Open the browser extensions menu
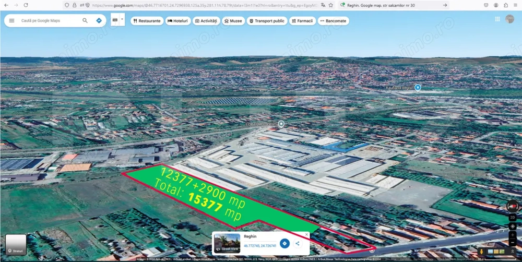The height and width of the screenshot is (262, 522). pyautogui.click(x=506, y=5)
